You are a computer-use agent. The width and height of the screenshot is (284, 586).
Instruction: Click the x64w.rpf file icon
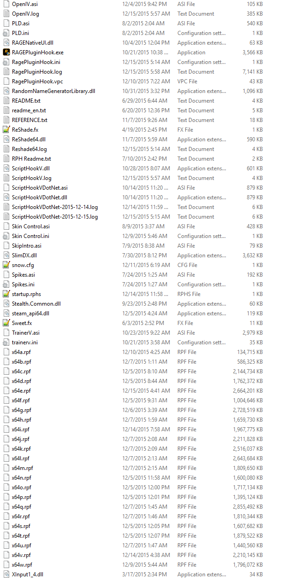(x=6, y=565)
